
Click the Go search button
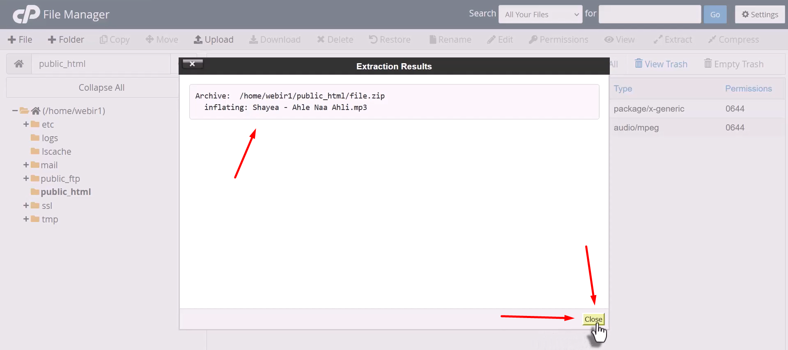pos(715,14)
